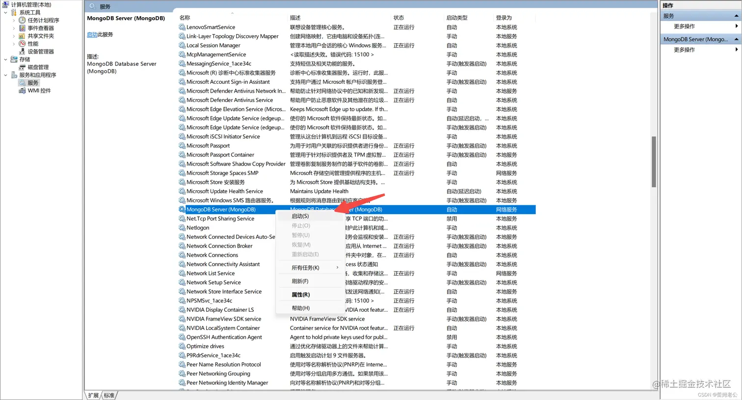The height and width of the screenshot is (400, 742).
Task: Sort by 描述 column header
Action: [x=340, y=18]
